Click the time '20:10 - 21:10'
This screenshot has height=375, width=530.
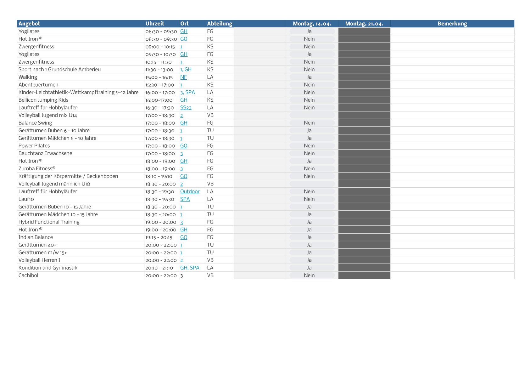coord(159,268)
